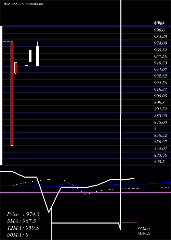Image resolution: width=171 pixels, height=240 pixels.
Task: Click the 833.76 price level
Action: click(160, 155)
